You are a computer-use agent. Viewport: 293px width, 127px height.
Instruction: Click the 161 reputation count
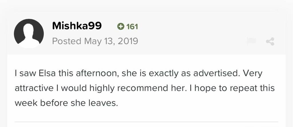click(x=132, y=27)
